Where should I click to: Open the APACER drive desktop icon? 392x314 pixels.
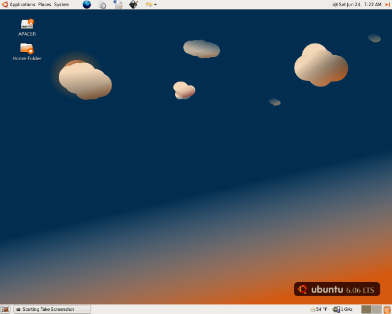click(27, 28)
